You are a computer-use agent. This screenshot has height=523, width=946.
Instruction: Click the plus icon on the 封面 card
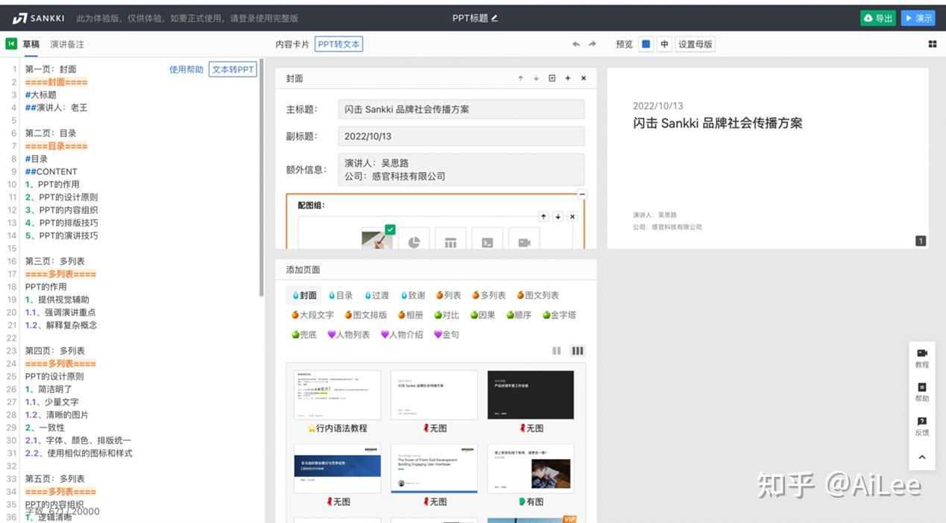click(x=567, y=78)
